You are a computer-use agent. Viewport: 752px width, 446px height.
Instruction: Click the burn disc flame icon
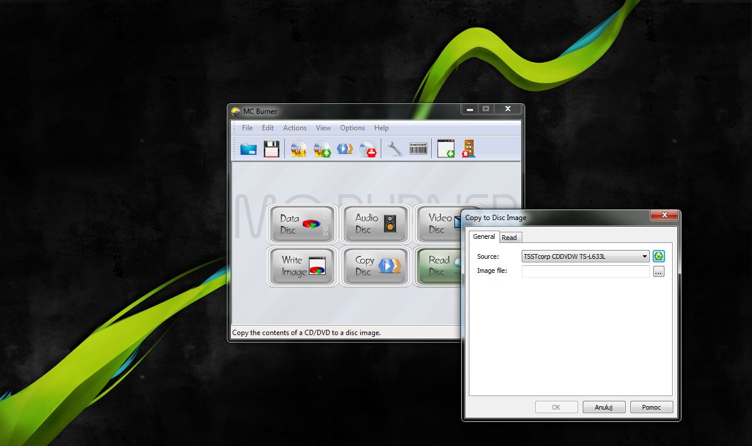pos(299,149)
